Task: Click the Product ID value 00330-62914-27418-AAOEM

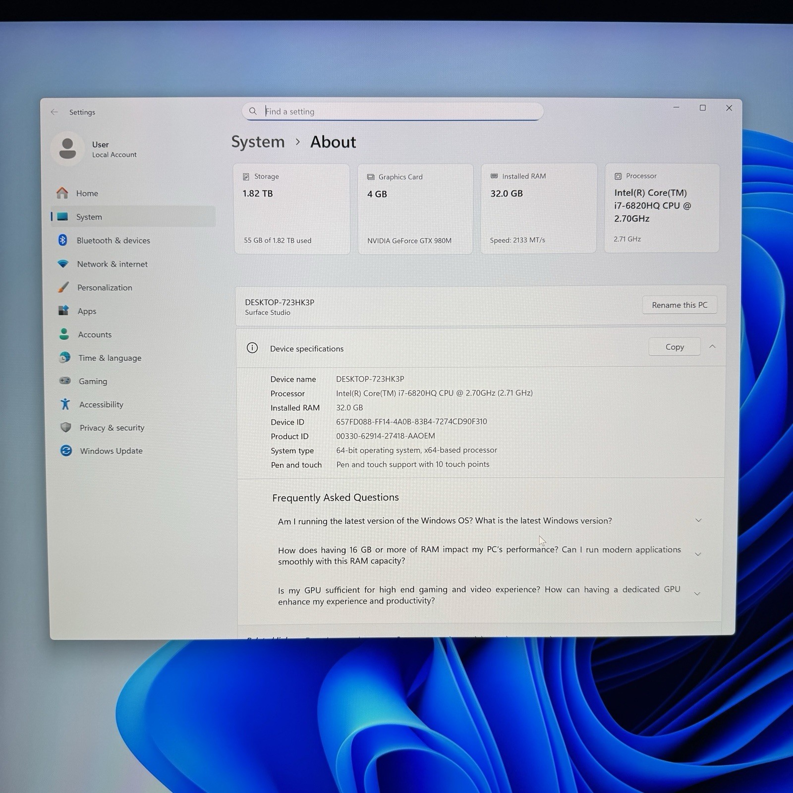Action: click(386, 436)
